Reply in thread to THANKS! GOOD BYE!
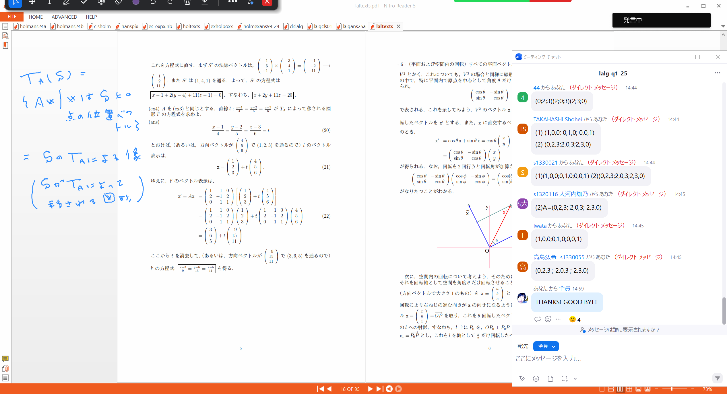 tap(538, 319)
